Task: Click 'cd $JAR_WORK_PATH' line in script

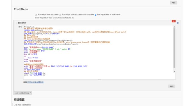Action: 32,70
